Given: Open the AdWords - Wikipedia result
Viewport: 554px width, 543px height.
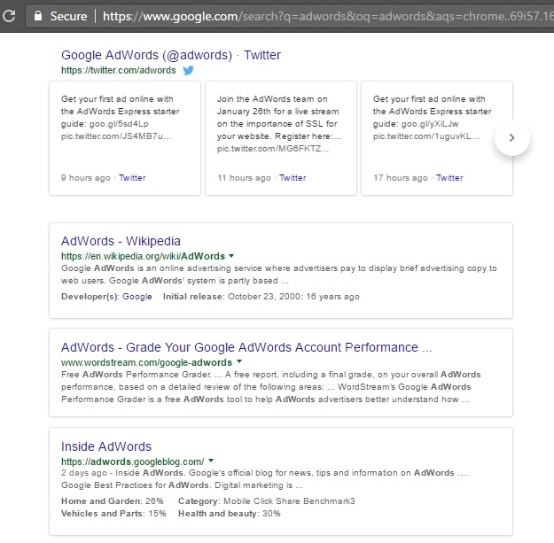Looking at the screenshot, I should pos(121,241).
